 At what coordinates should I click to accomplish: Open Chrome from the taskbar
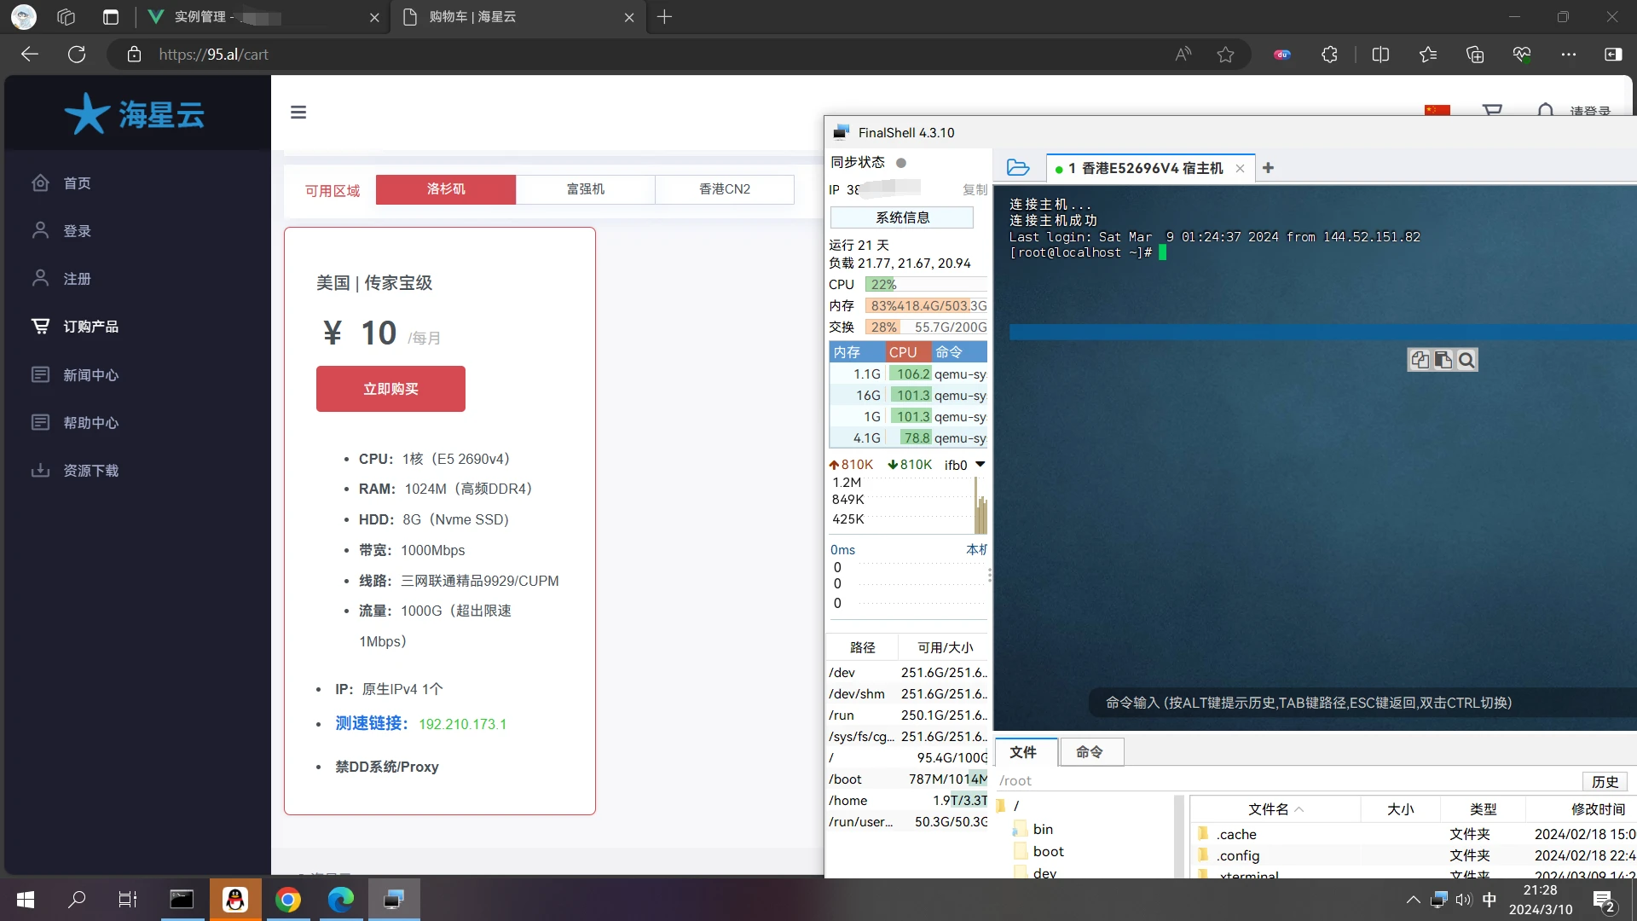coord(288,900)
